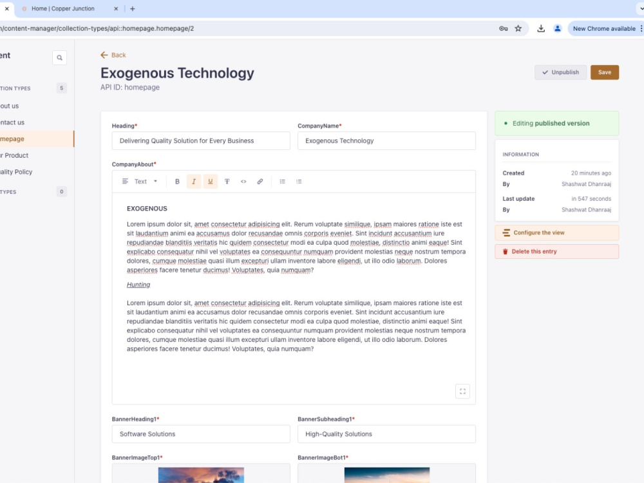The height and width of the screenshot is (483, 644).
Task: Click the browser address bar URL
Action: click(97, 28)
